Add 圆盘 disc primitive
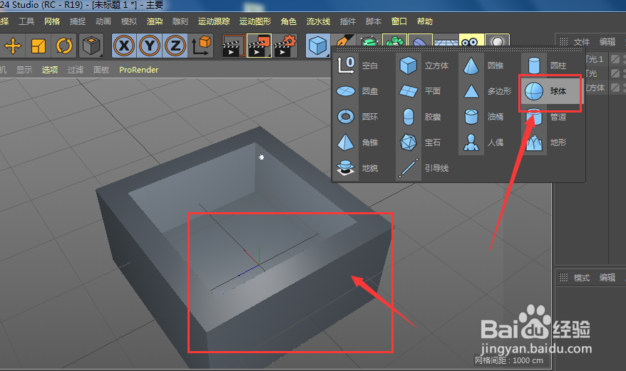 pos(357,91)
